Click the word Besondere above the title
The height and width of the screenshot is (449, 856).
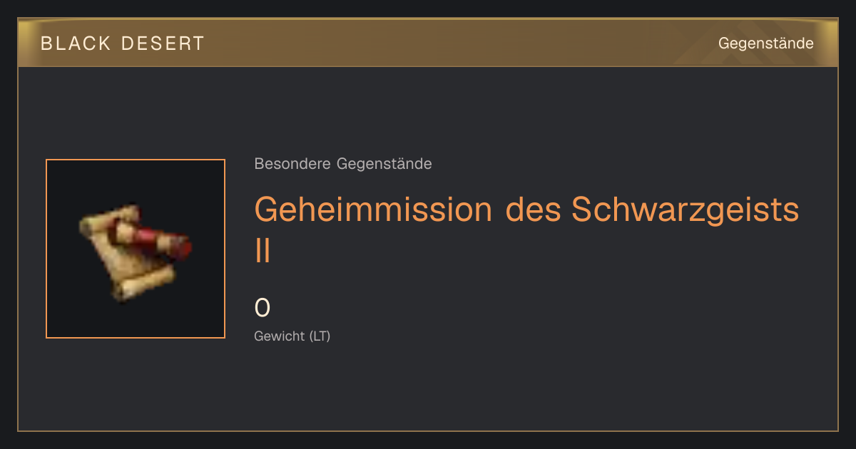click(292, 164)
